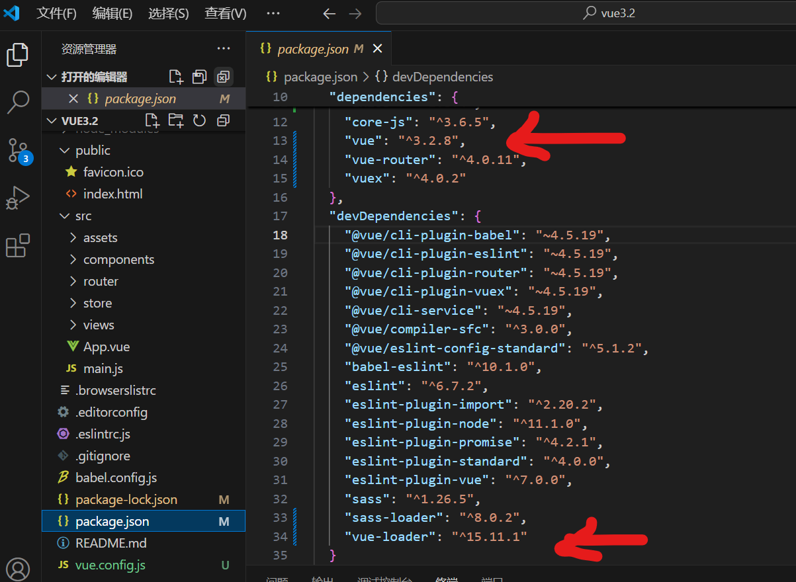Click package.json in the breadcrumb

(320, 77)
